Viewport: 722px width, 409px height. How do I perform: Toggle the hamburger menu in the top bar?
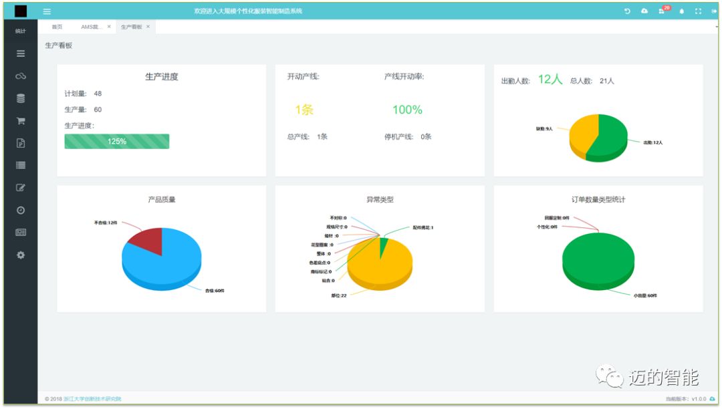tap(47, 11)
